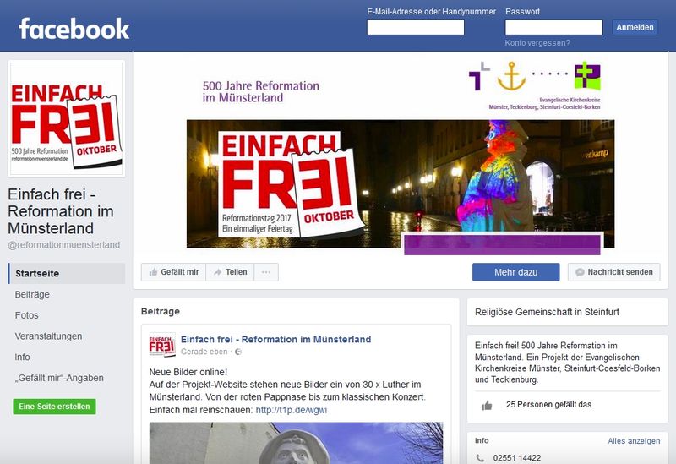Screen dimensions: 676x464
Task: Click the thumbs-up icon on Gefällt mir
Action: click(153, 272)
